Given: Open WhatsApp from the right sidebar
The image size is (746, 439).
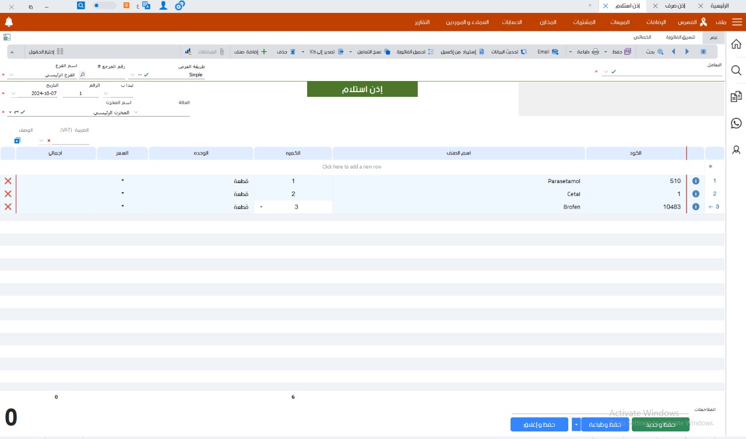Looking at the screenshot, I should pyautogui.click(x=736, y=123).
